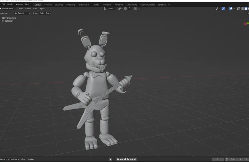
Task: Open the Keying dropdown in timeline
Action: pyautogui.click(x=15, y=159)
